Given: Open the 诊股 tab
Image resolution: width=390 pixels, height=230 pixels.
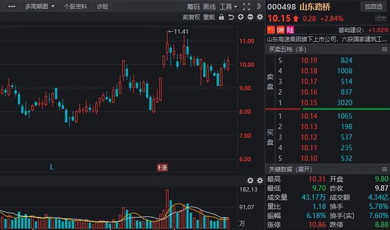Looking at the screenshot, I should 102,6.
